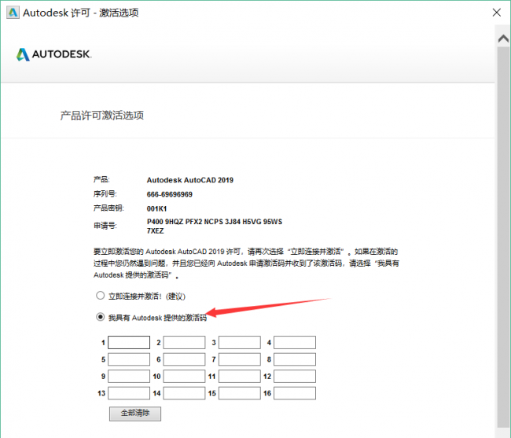Click the vertical scrollbar thumb
The image size is (511, 438).
pyautogui.click(x=503, y=237)
